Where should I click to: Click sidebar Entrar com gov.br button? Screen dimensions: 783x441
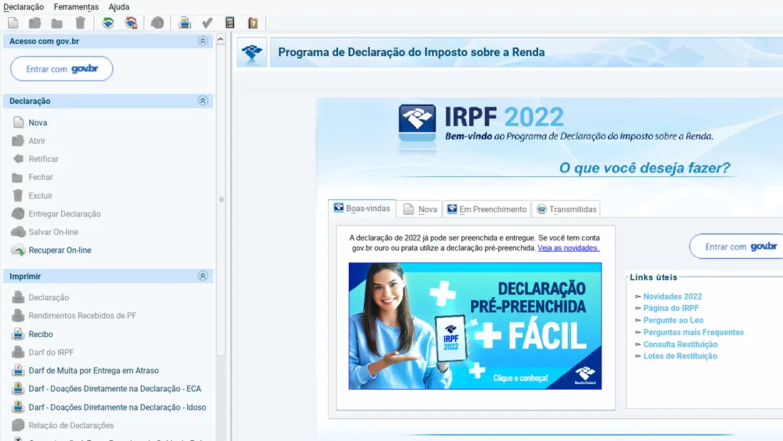tap(61, 69)
